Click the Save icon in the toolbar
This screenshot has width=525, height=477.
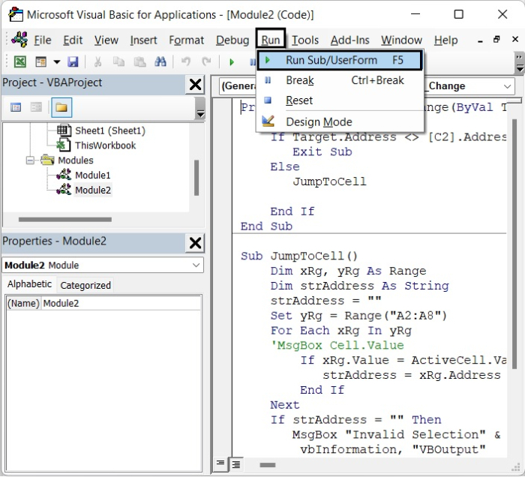point(73,61)
